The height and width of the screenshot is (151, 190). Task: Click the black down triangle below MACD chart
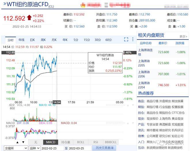(23, 142)
